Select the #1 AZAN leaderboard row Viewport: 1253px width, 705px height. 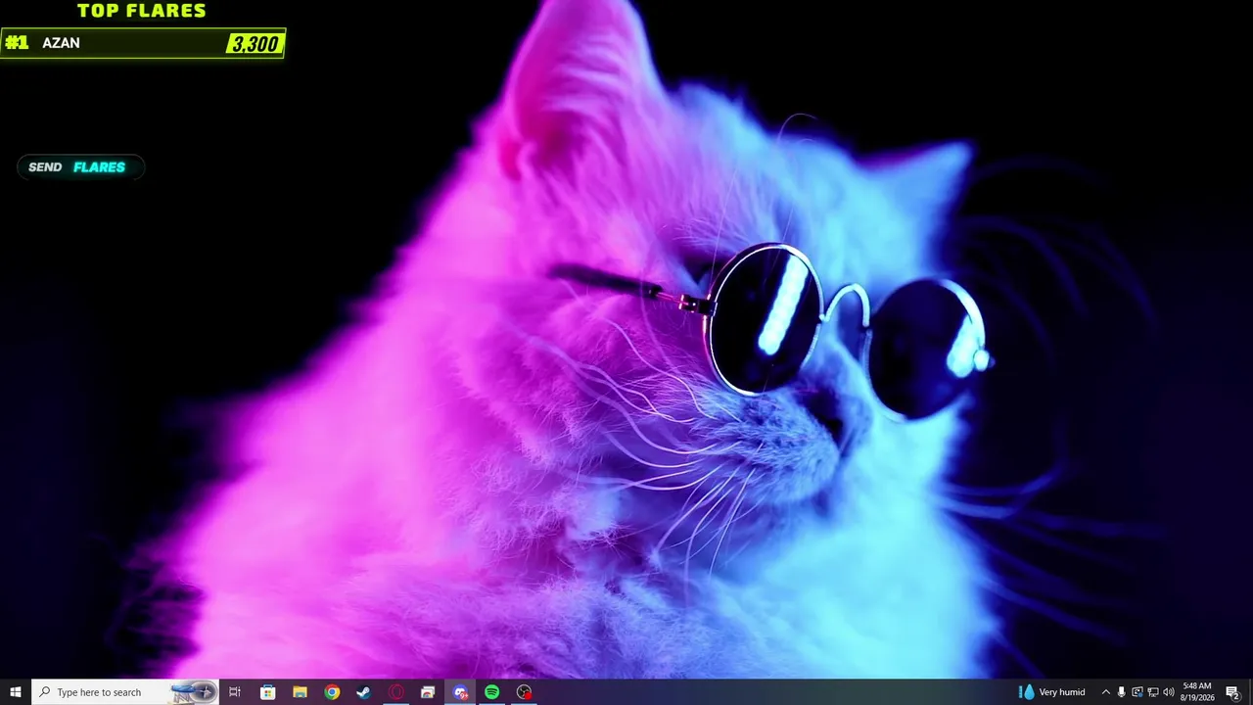pyautogui.click(x=143, y=43)
